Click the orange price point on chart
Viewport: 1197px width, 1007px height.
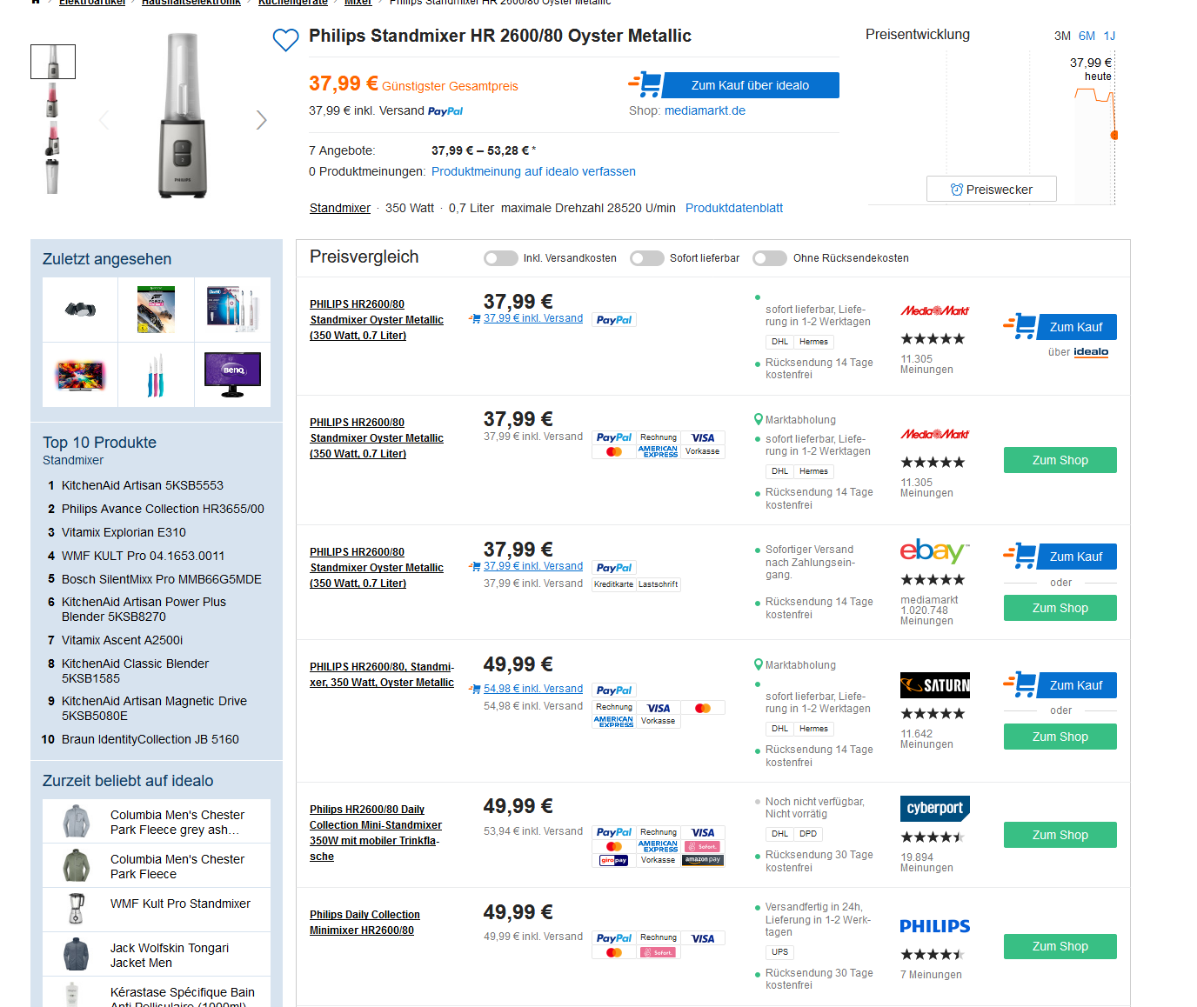click(1114, 135)
